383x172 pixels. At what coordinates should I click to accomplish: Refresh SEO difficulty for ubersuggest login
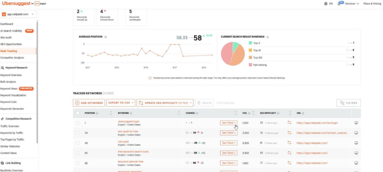[289, 122]
